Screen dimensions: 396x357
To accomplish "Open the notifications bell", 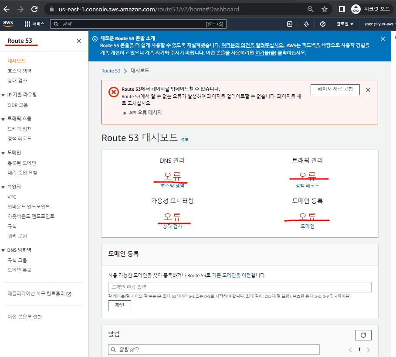I will 306,24.
